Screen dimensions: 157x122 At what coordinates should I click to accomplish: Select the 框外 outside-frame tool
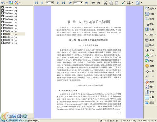tap(150, 24)
